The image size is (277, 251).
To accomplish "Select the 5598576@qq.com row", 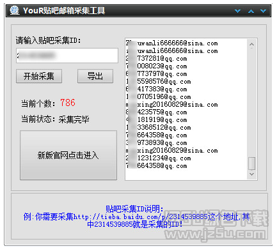I will pyautogui.click(x=158, y=82).
